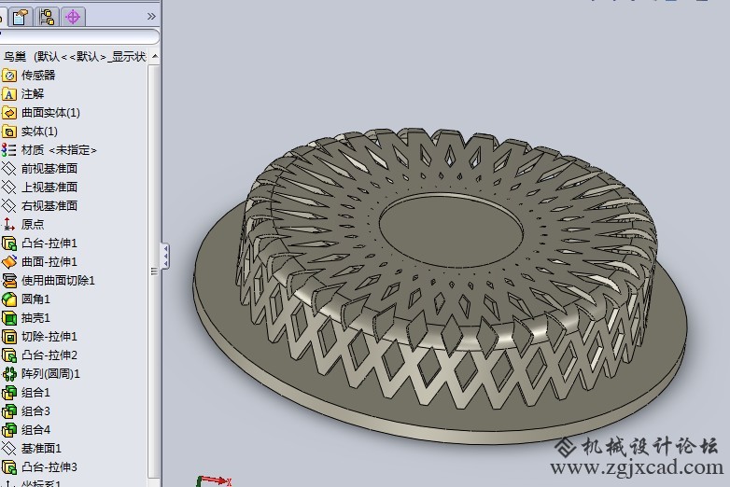Click the 组合3 label

point(35,411)
